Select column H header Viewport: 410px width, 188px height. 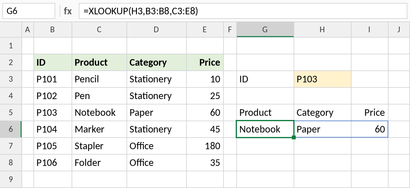pos(322,29)
